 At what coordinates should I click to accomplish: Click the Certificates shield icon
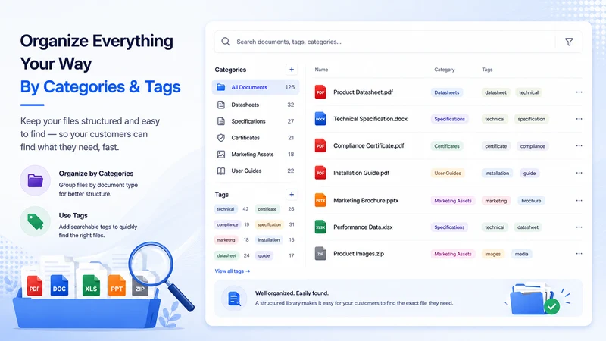(x=221, y=138)
